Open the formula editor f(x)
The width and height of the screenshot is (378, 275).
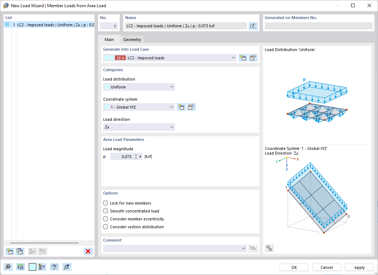click(x=66, y=267)
